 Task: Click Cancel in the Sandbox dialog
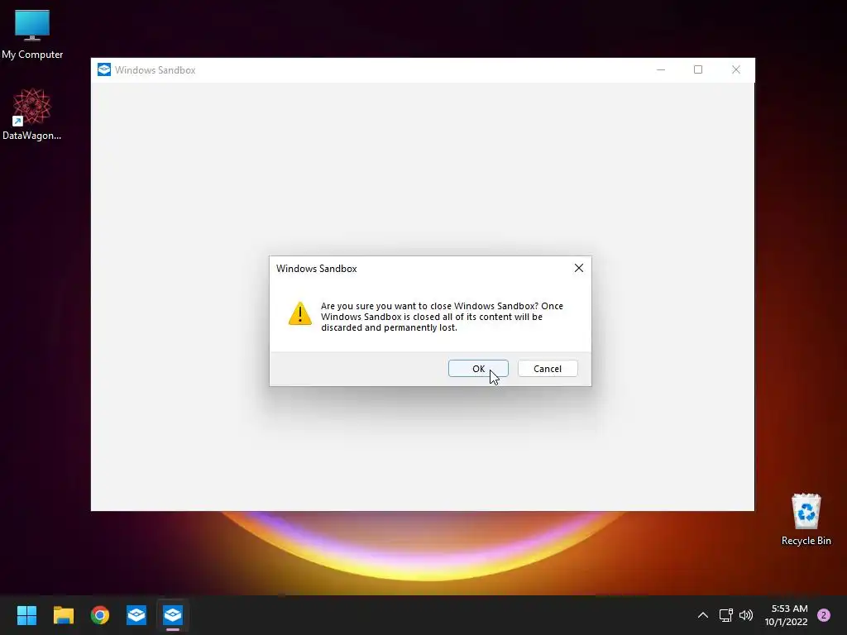[x=548, y=368]
